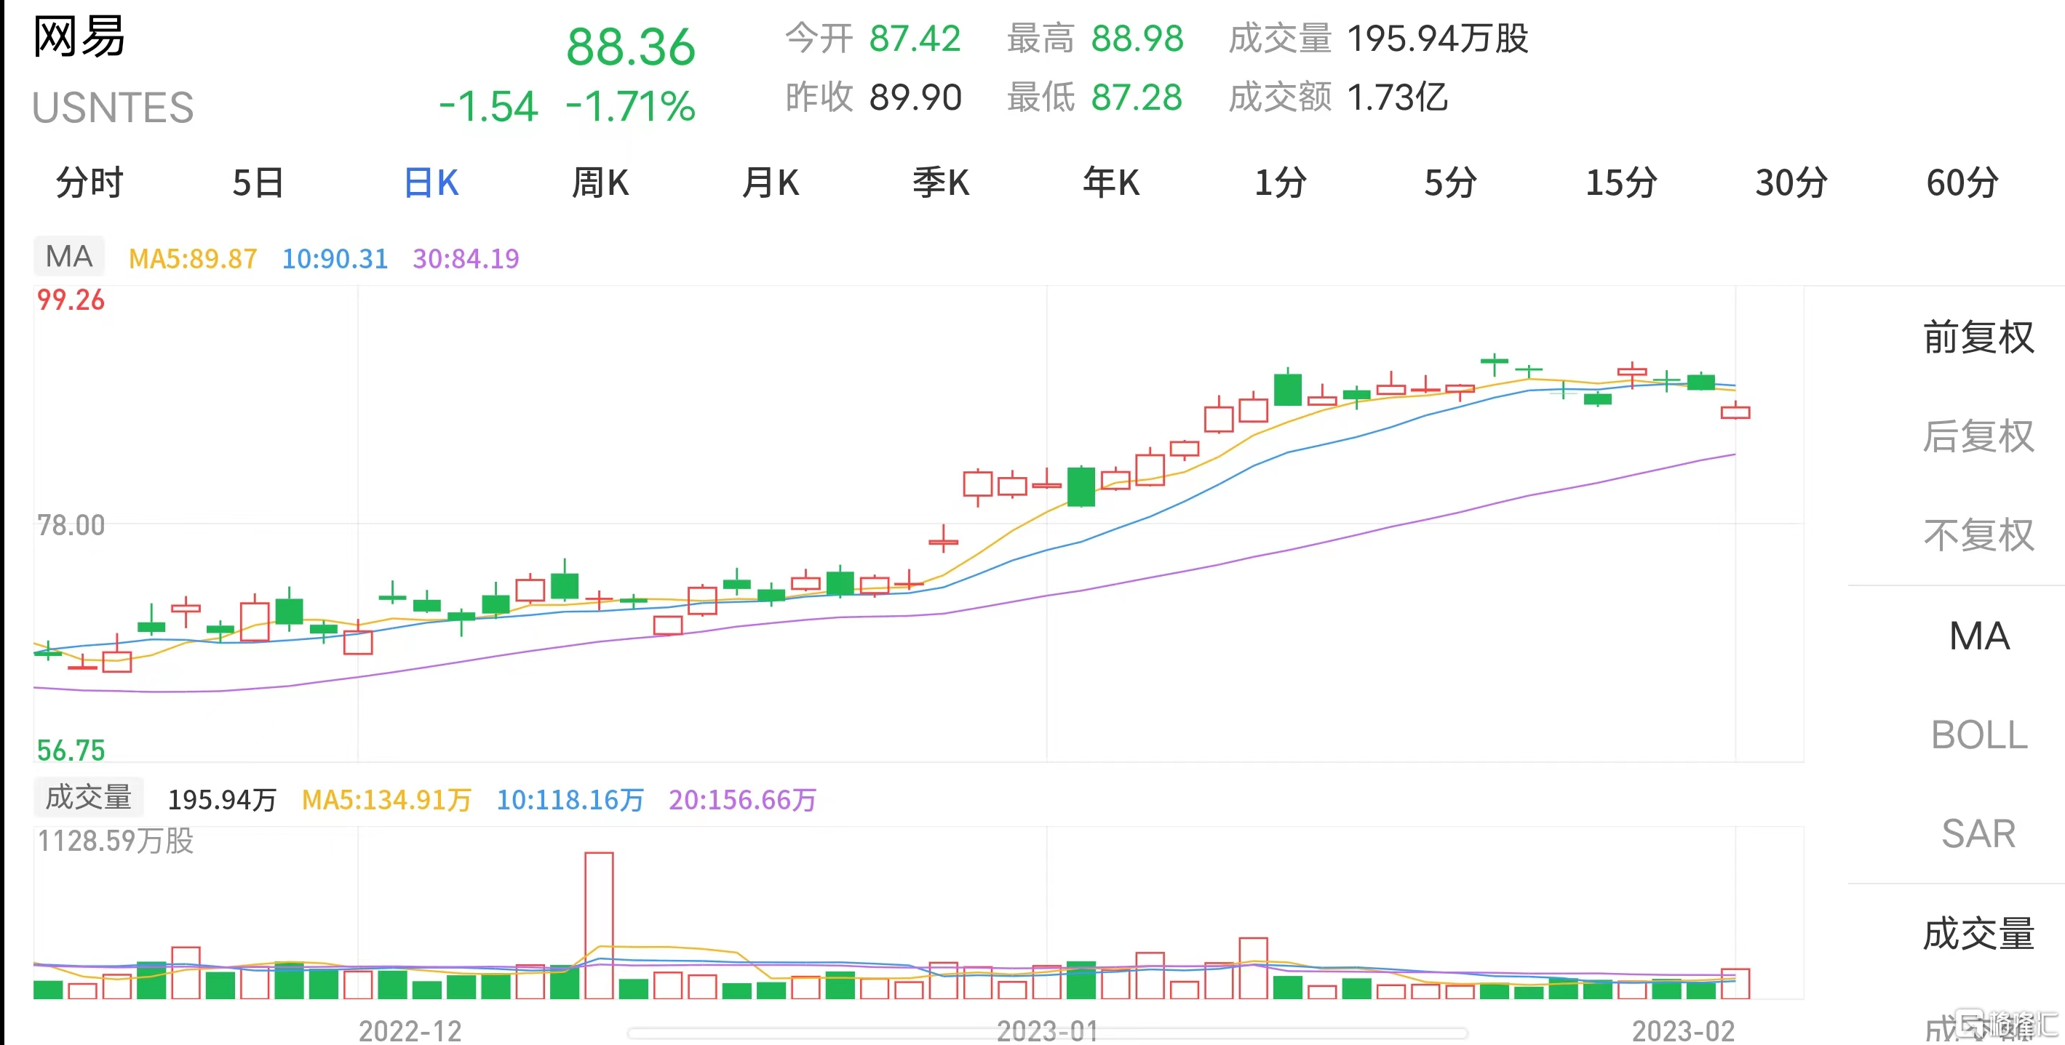Select the 5日 chart tab
The image size is (2065, 1045).
coord(258,183)
